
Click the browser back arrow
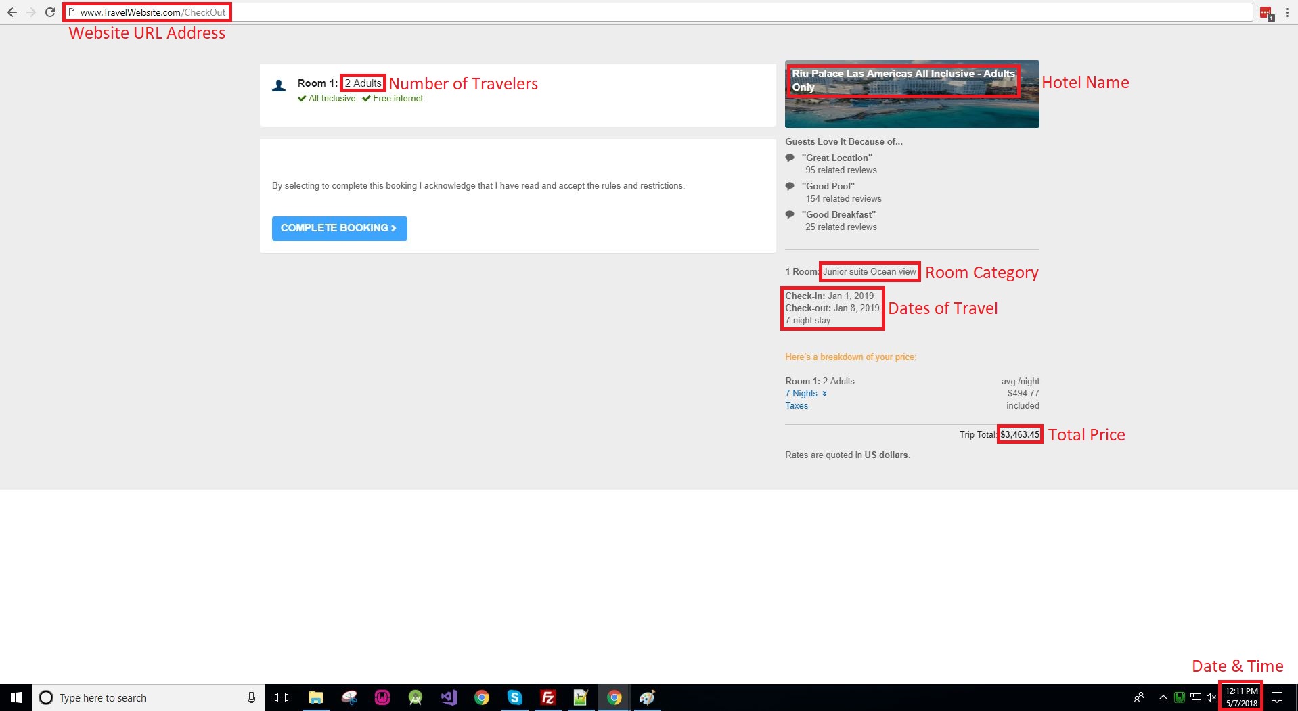(12, 12)
